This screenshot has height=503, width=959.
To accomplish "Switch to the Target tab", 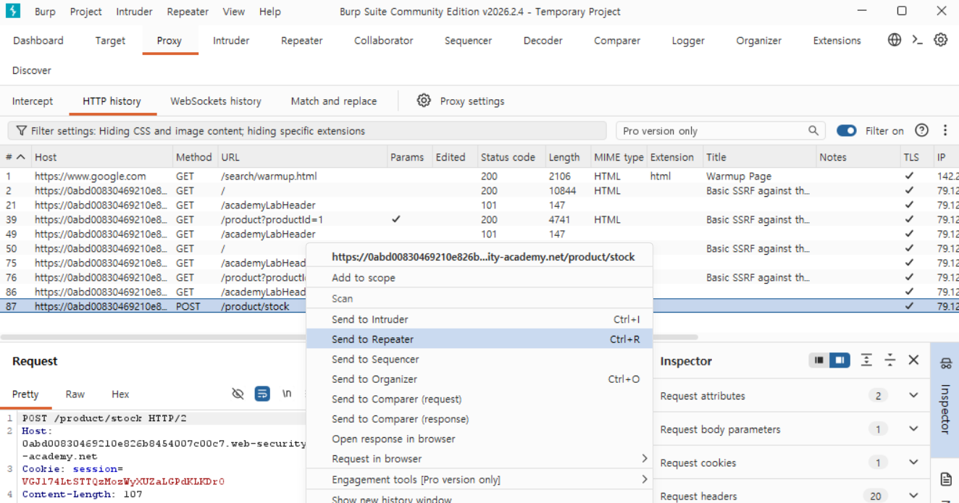I will (x=110, y=41).
